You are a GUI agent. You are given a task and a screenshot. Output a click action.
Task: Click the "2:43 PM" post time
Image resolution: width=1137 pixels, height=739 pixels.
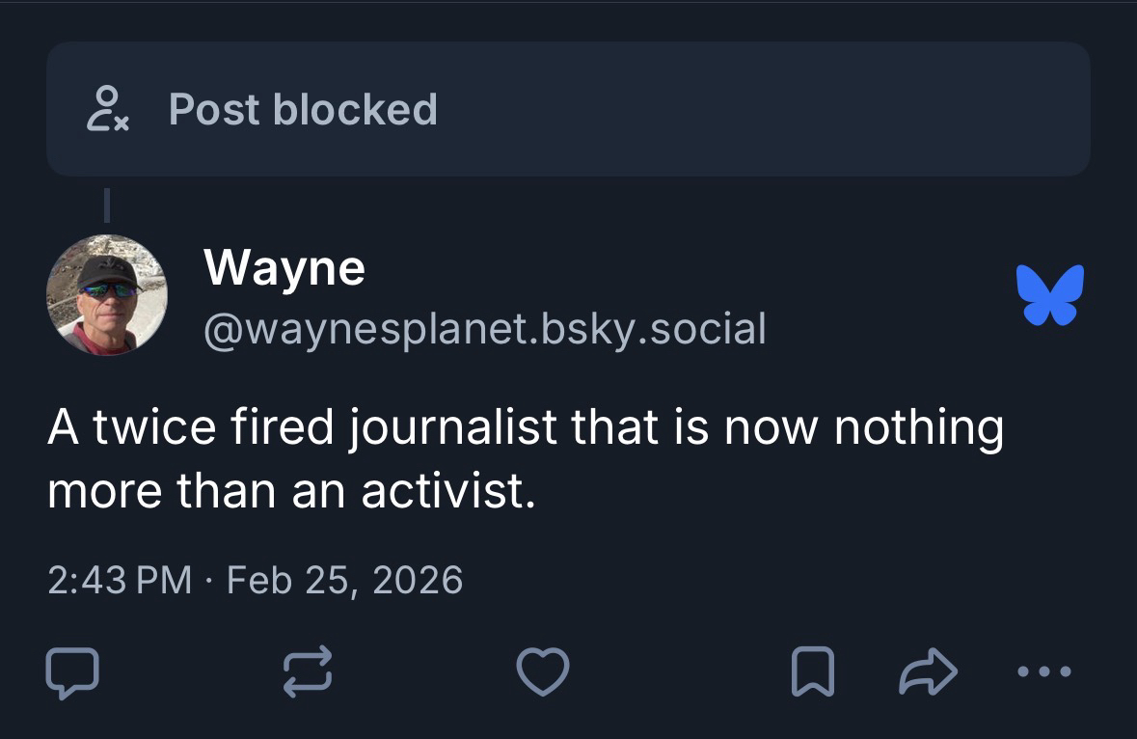[119, 581]
